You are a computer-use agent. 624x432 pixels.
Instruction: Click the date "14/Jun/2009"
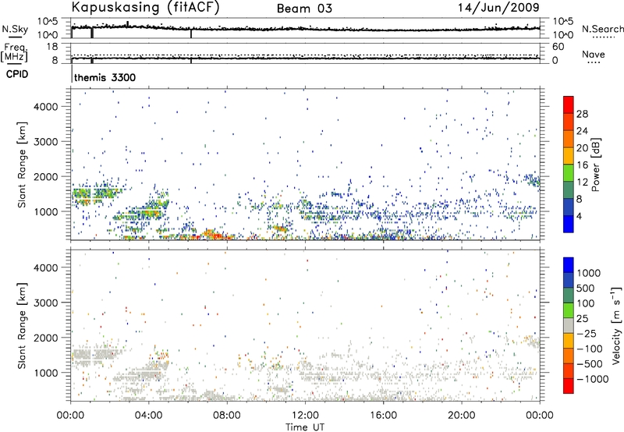coord(498,7)
